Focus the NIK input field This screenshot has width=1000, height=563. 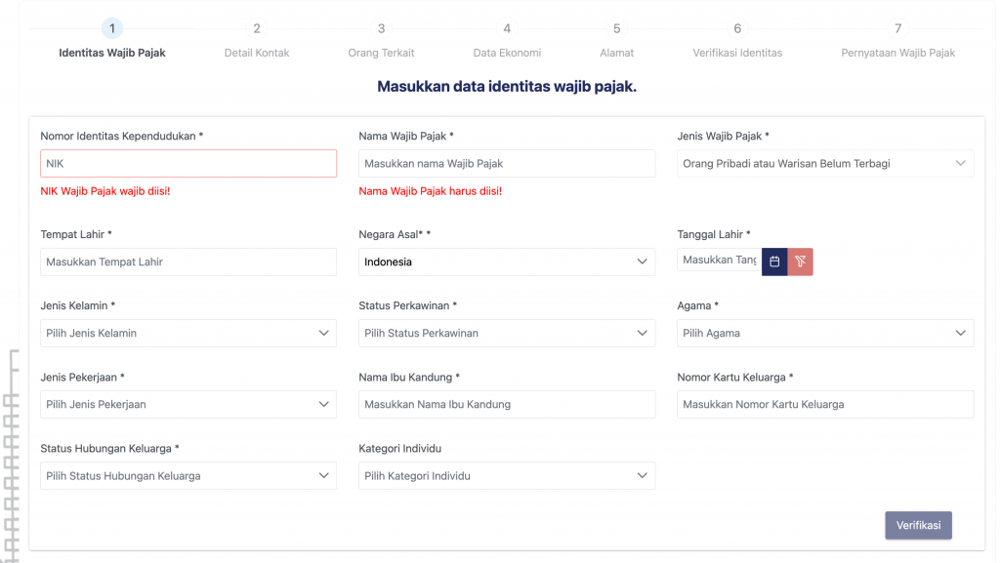188,164
